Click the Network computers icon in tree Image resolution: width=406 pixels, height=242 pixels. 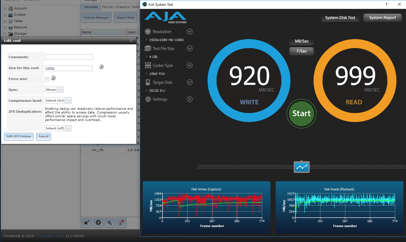pyautogui.click(x=11, y=28)
